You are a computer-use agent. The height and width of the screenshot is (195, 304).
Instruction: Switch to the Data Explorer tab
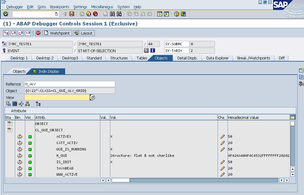tap(217, 58)
